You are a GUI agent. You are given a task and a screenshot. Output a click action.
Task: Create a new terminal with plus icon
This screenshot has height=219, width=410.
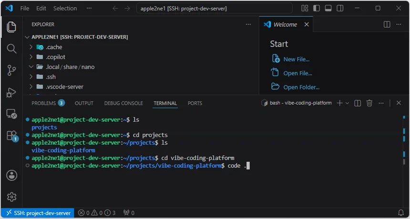339,103
